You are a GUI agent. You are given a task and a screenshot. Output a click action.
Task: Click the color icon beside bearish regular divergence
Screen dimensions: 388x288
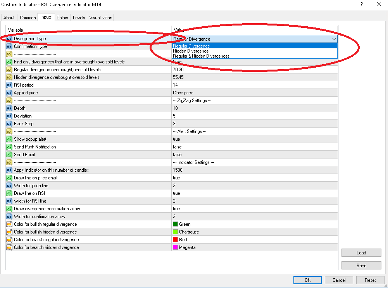(x=9, y=240)
